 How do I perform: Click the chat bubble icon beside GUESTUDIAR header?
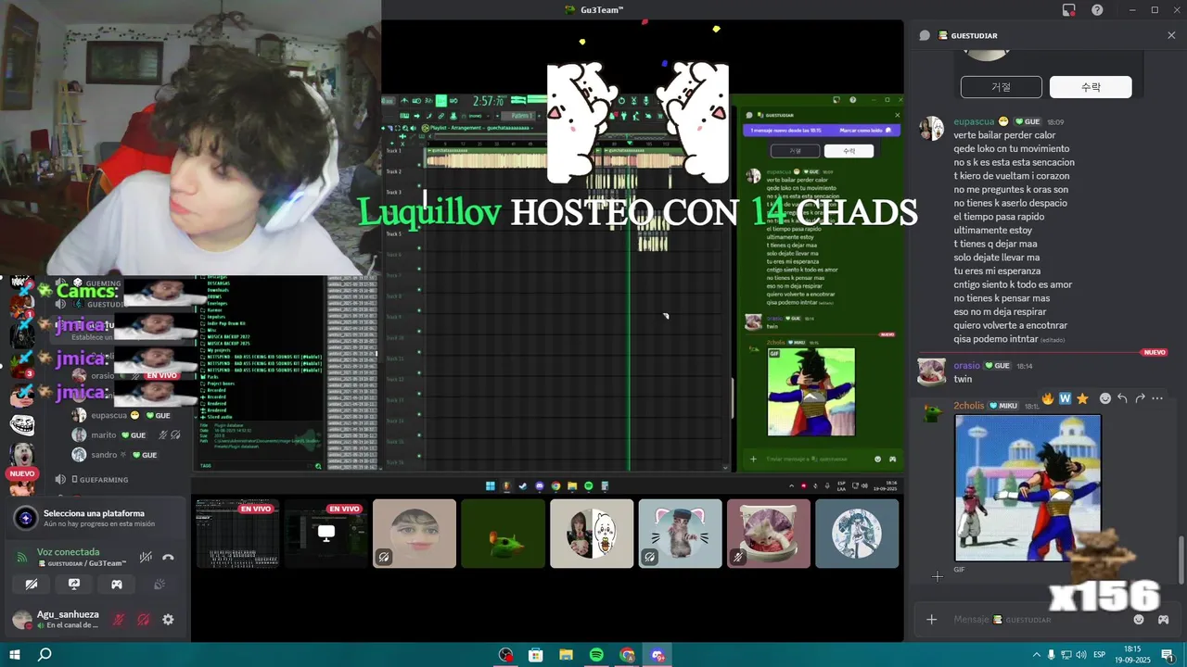click(x=925, y=35)
